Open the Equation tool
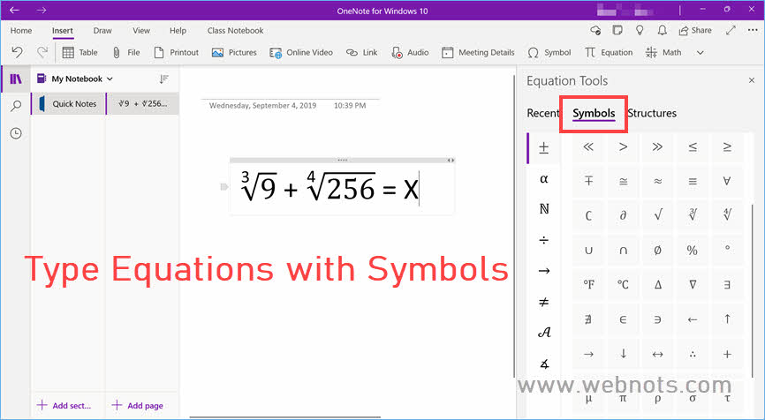 pyautogui.click(x=609, y=53)
